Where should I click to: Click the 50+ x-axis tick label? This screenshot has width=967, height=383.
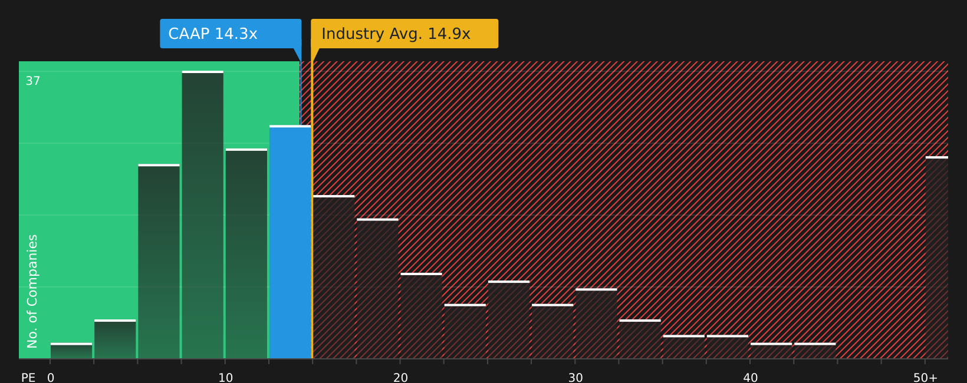point(926,378)
